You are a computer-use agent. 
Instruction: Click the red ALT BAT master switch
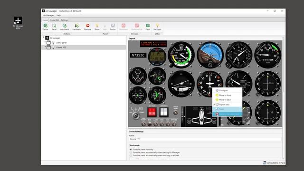(x=152, y=112)
